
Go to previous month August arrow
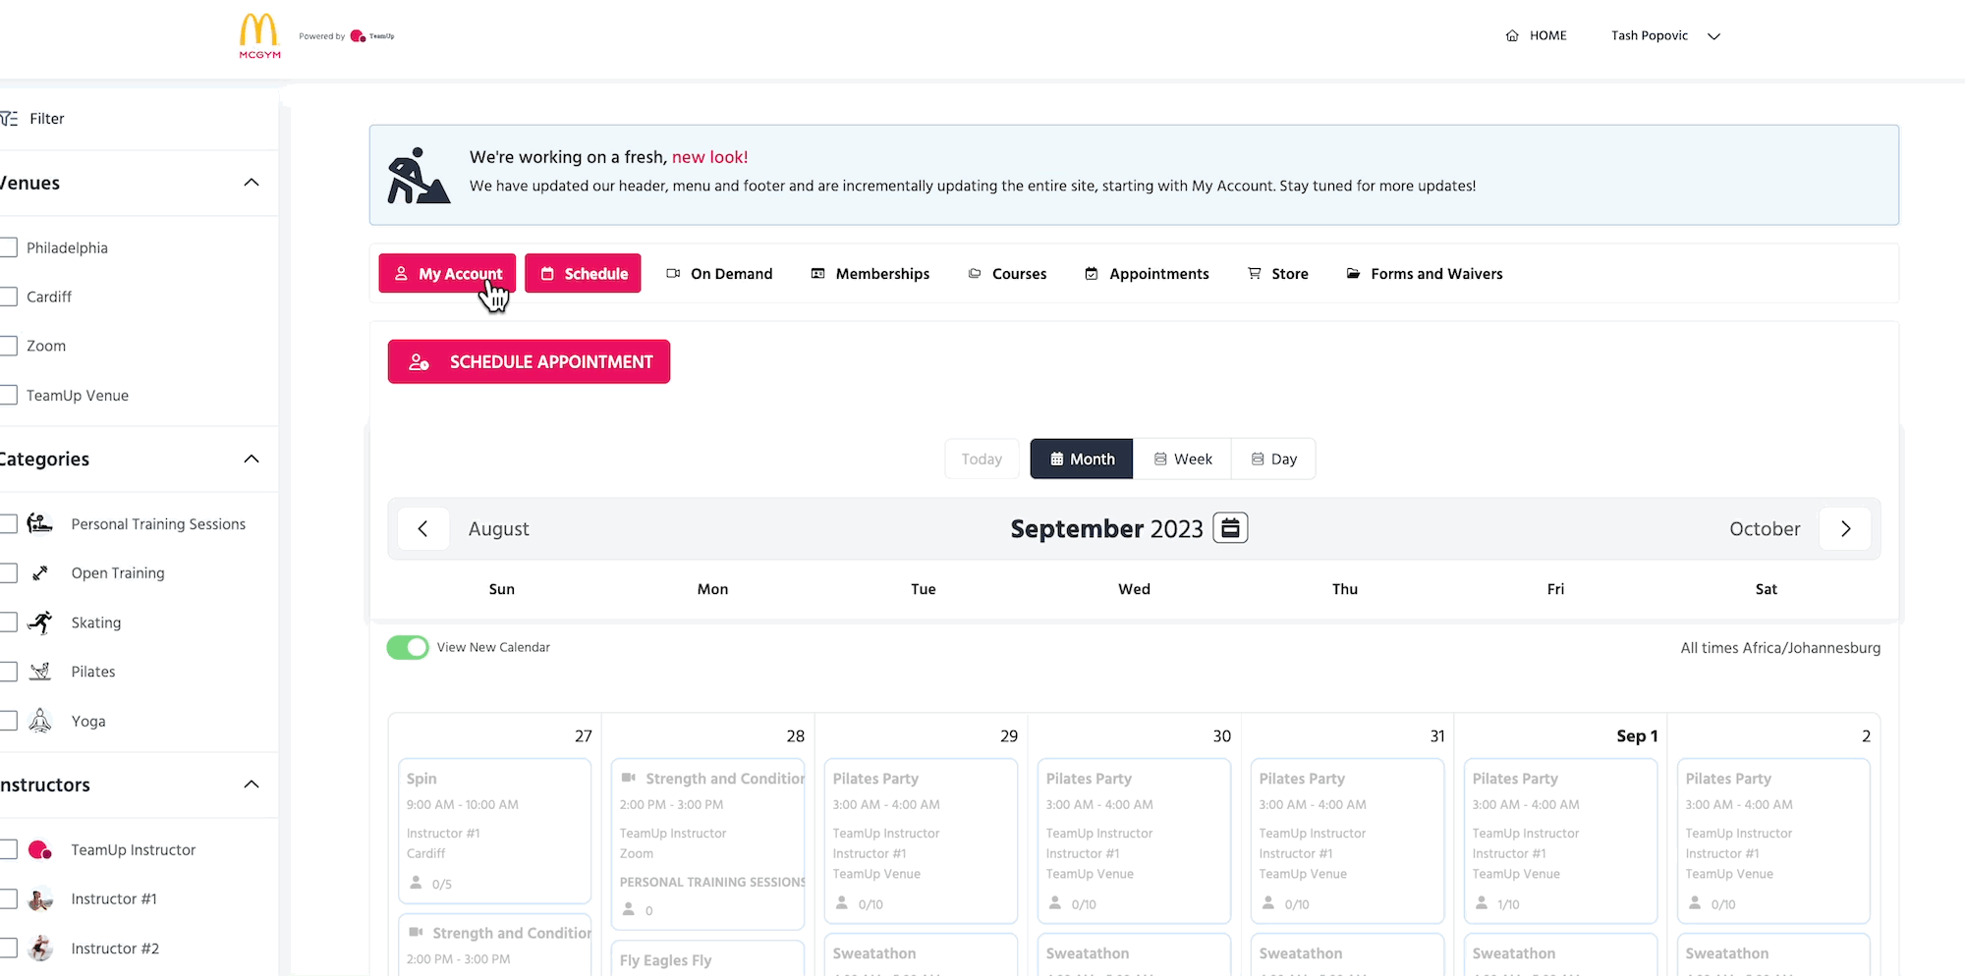423,528
